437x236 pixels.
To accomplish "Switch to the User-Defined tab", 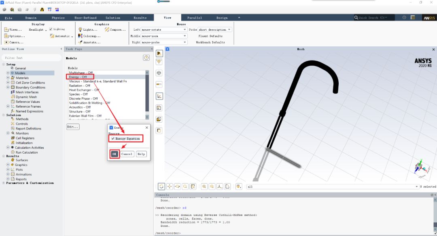I will (85, 18).
